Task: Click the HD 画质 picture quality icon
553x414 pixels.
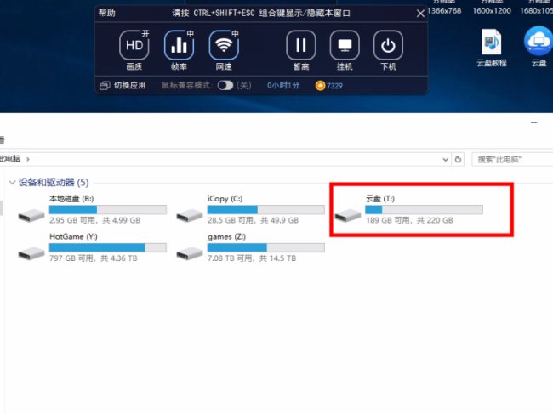Action: pos(134,46)
